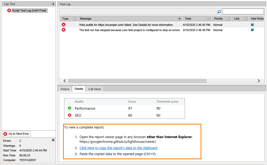Click the error icon on Go to Next Error button
The height and width of the screenshot is (165, 267).
5,134
